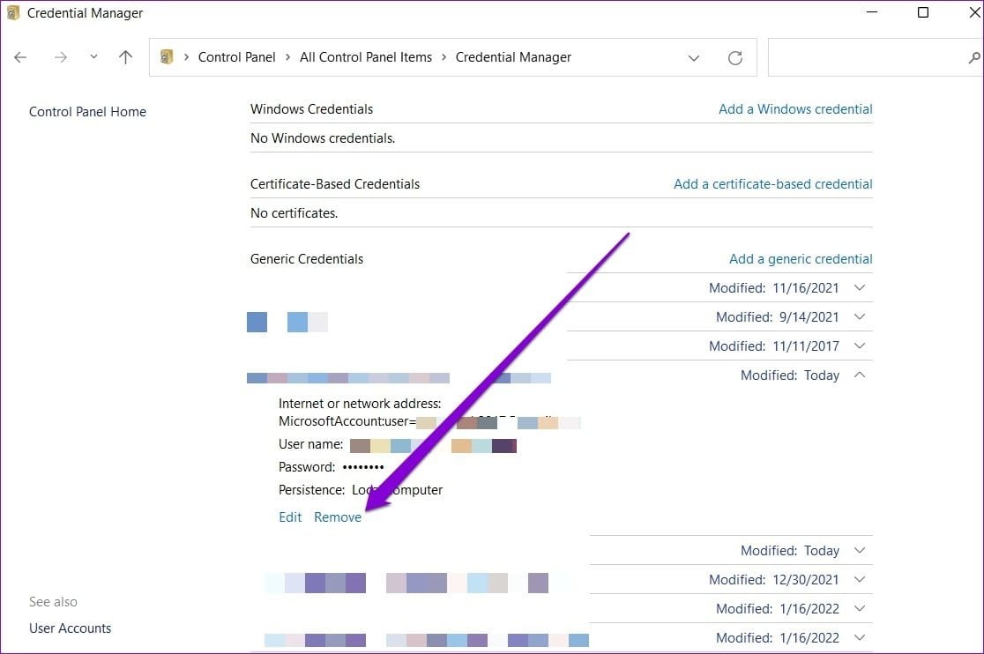Click the Windows Credentials heading
This screenshot has width=984, height=654.
tap(311, 109)
